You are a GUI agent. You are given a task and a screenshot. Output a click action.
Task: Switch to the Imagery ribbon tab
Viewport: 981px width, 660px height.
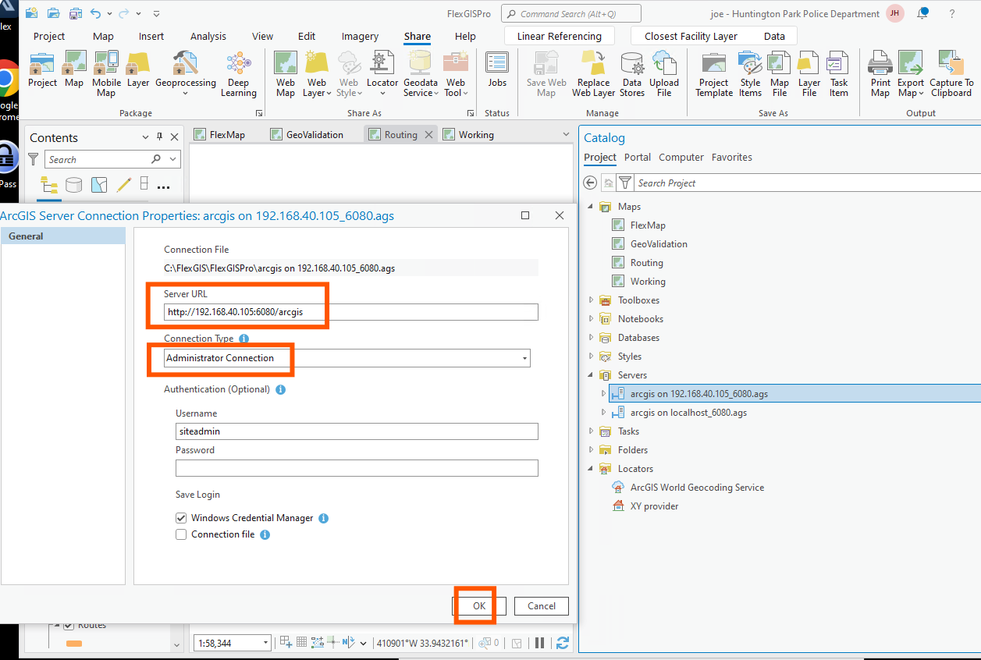click(360, 36)
